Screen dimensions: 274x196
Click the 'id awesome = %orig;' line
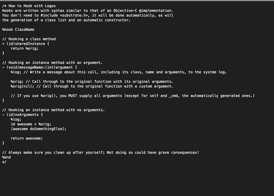[x=31, y=124]
